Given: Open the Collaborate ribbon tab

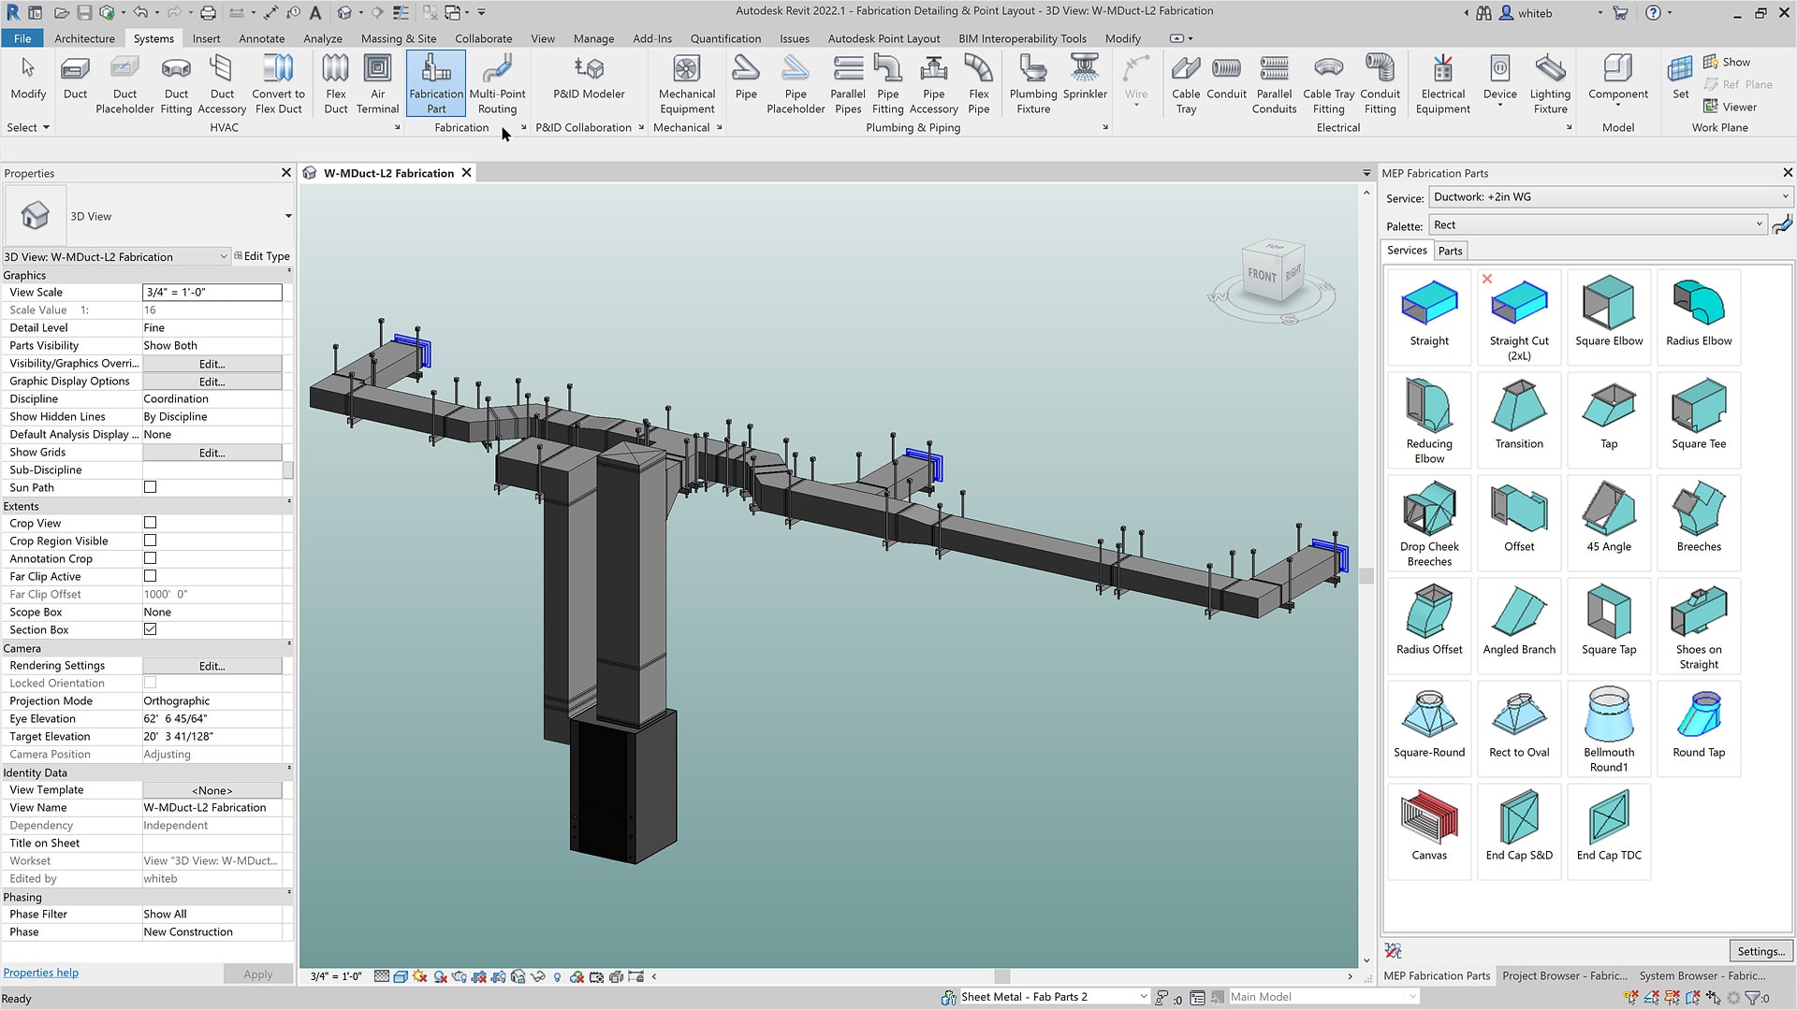Looking at the screenshot, I should [x=483, y=38].
